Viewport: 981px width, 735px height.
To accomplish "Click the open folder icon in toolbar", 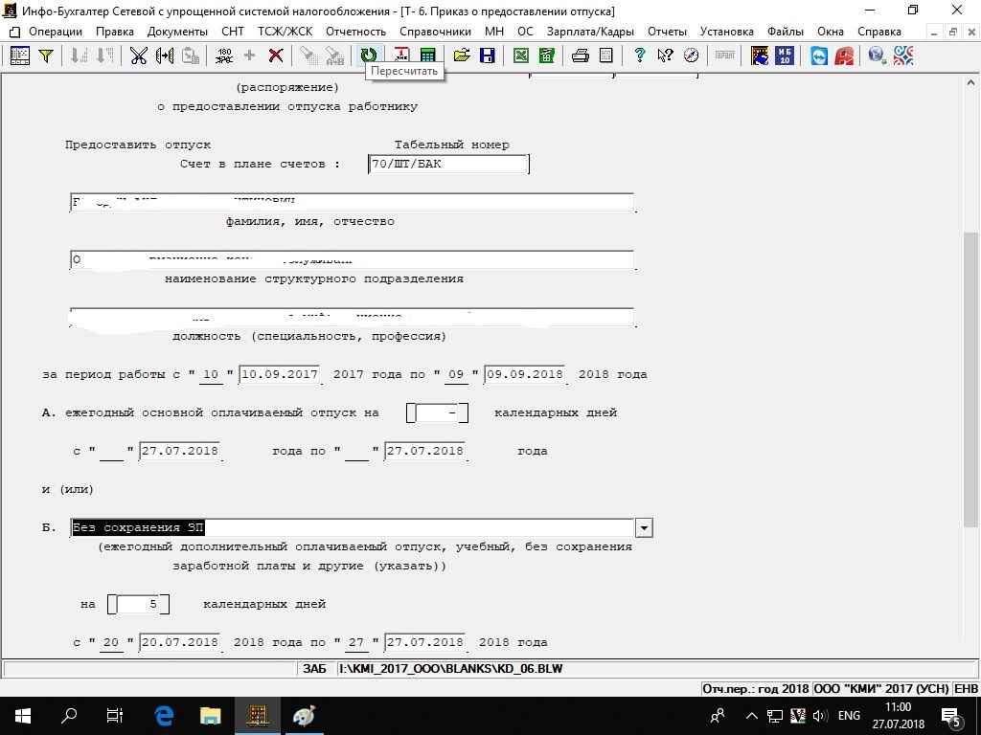I will pos(462,56).
